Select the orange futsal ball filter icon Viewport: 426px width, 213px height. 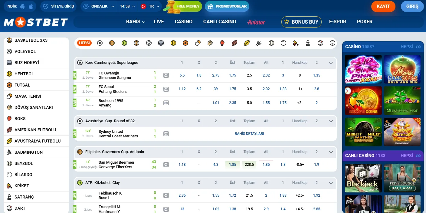185,43
